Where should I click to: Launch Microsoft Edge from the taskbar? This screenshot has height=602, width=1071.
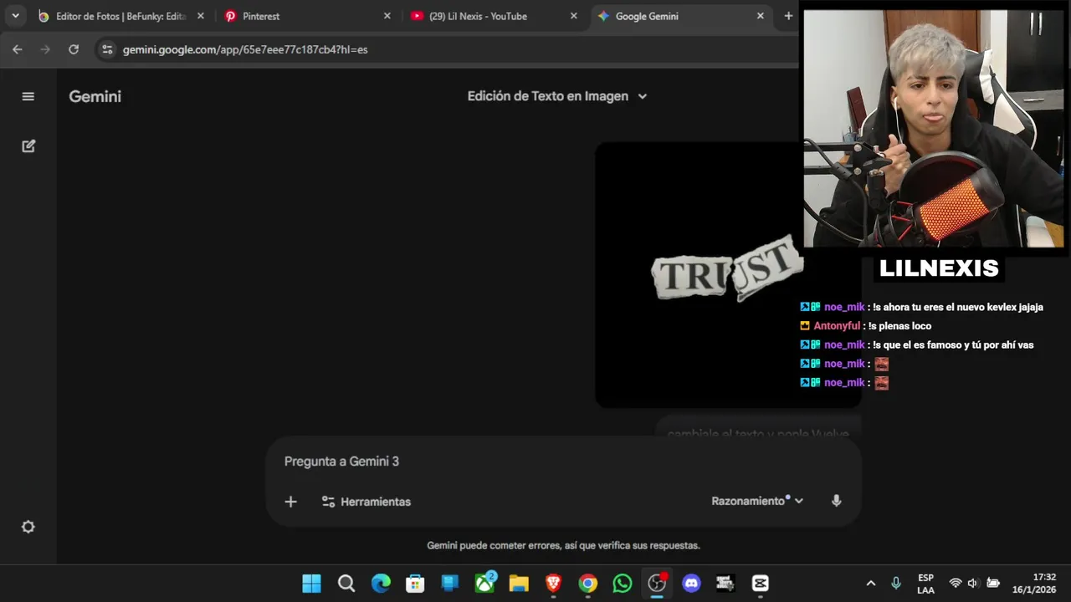click(x=381, y=584)
